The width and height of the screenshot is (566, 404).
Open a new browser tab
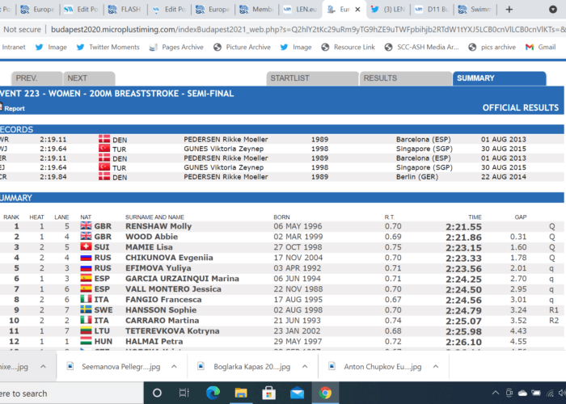[x=509, y=10]
